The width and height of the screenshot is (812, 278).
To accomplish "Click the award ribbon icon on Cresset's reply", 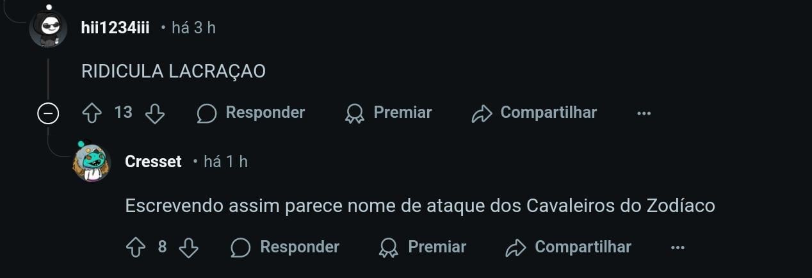I will (x=389, y=248).
